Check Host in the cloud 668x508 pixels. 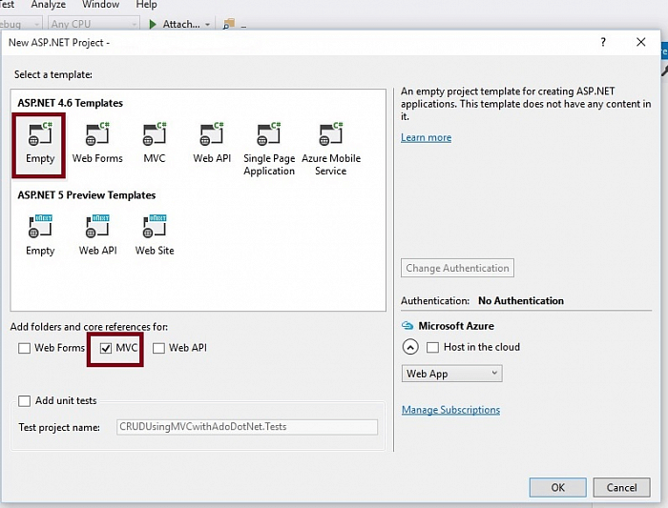432,347
